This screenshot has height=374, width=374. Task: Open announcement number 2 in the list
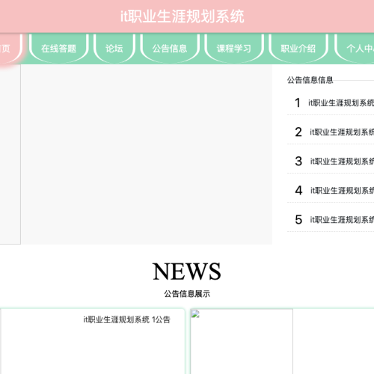click(331, 132)
